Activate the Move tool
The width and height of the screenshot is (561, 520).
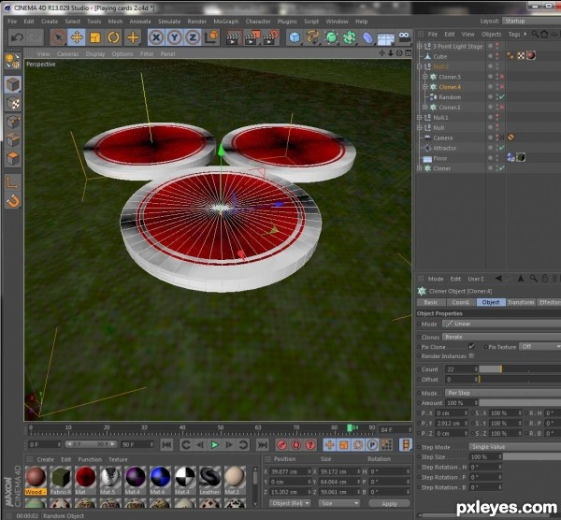[x=77, y=37]
